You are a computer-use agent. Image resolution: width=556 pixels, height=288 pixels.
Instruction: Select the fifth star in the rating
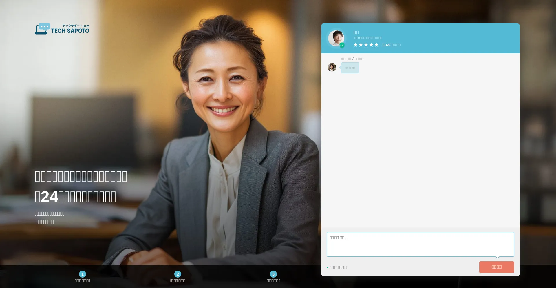376,45
